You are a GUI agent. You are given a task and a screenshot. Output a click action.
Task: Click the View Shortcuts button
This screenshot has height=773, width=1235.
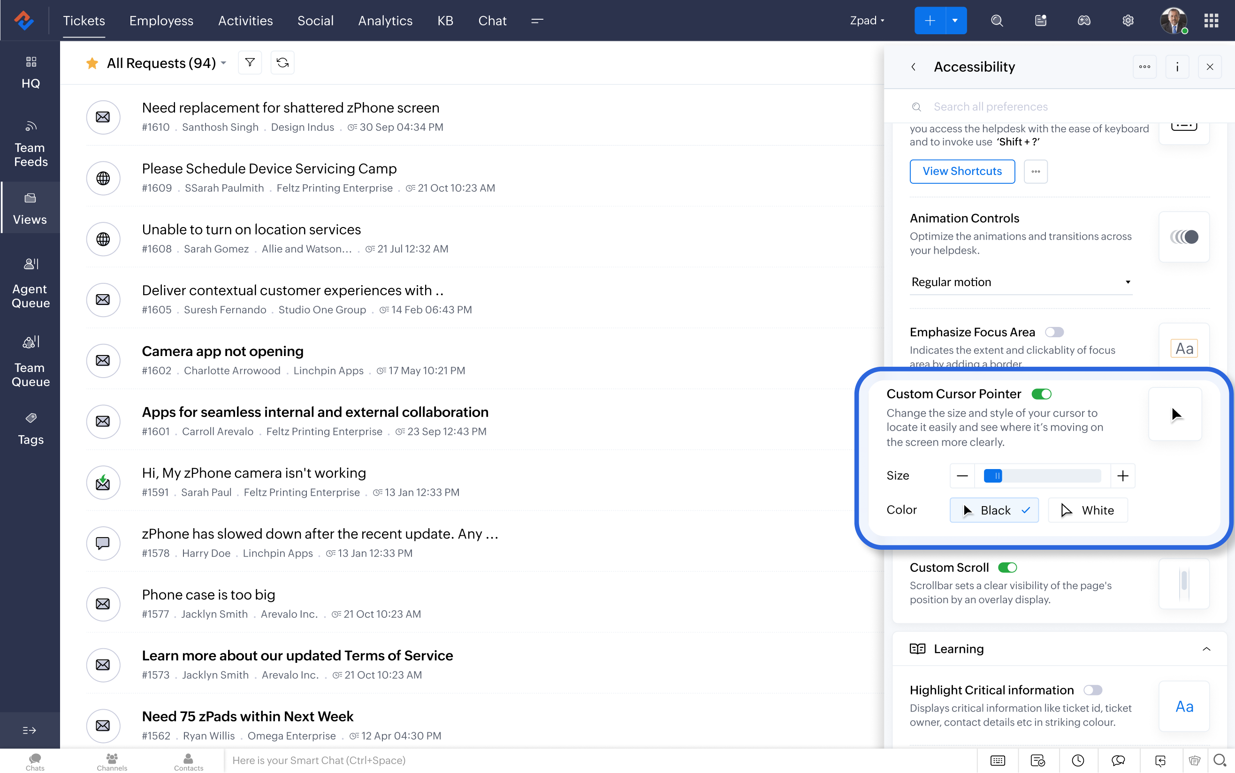962,171
